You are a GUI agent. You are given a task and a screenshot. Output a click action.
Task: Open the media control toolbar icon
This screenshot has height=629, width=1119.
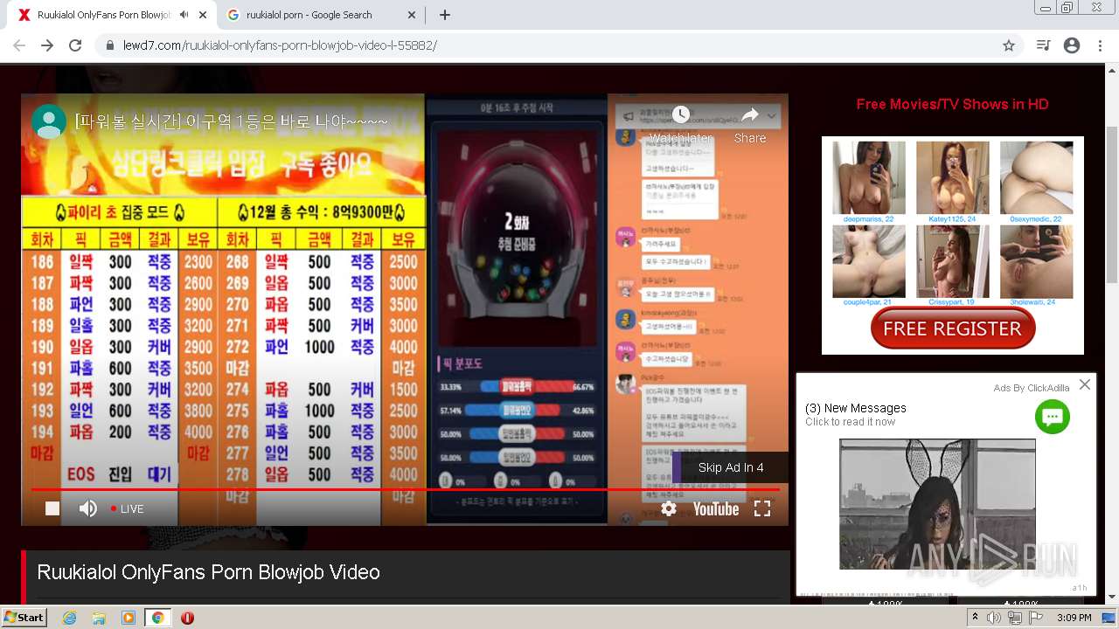coord(1043,45)
